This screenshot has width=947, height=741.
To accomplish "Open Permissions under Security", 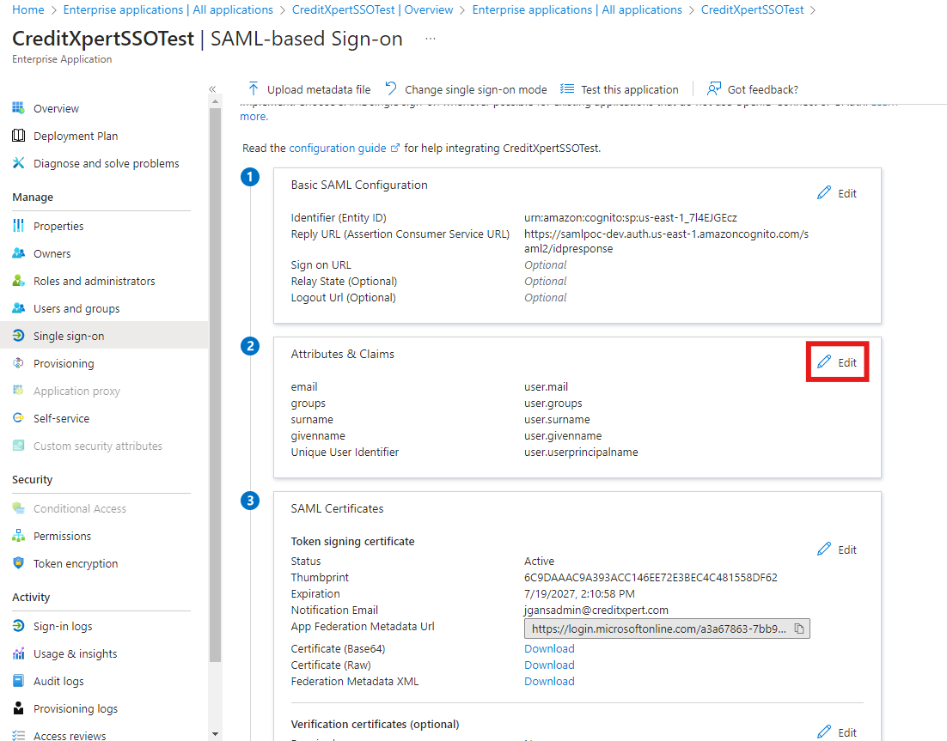I will (x=62, y=536).
